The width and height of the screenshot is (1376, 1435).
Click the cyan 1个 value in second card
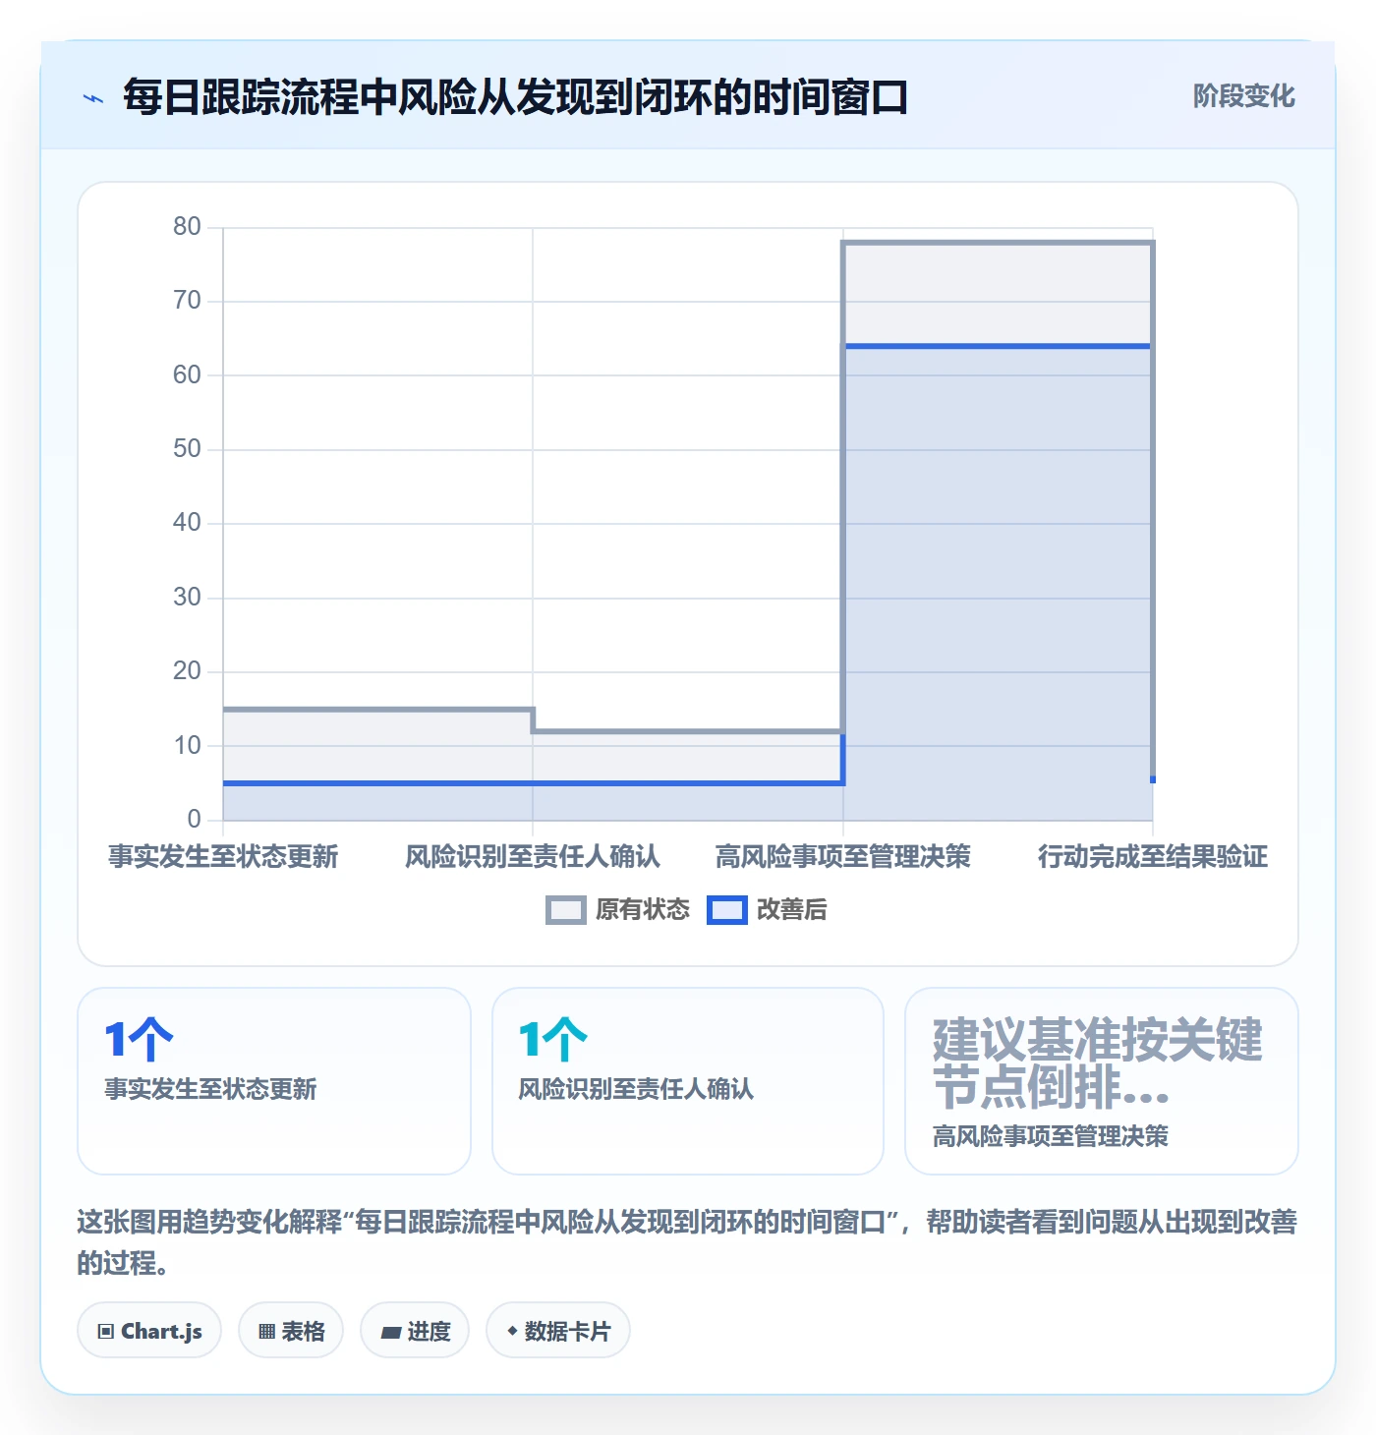pyautogui.click(x=553, y=1040)
